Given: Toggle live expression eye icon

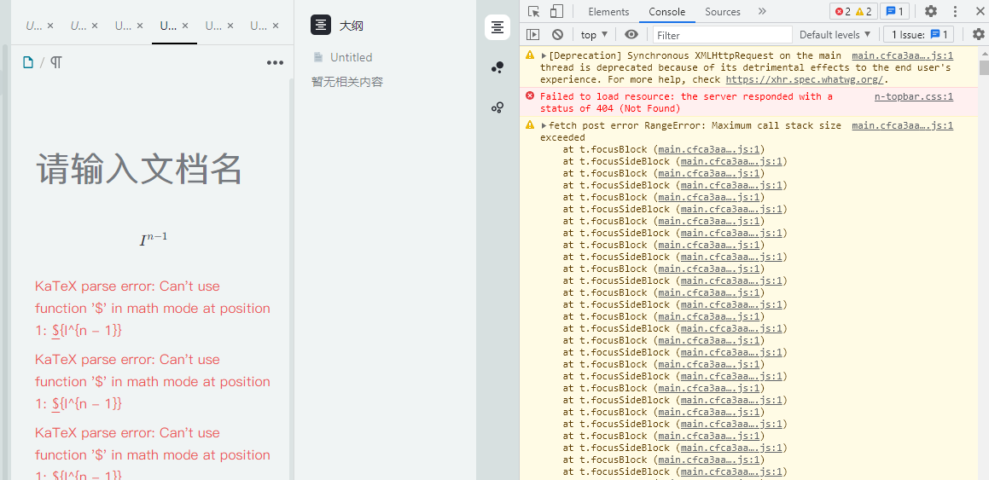Looking at the screenshot, I should click(x=631, y=34).
